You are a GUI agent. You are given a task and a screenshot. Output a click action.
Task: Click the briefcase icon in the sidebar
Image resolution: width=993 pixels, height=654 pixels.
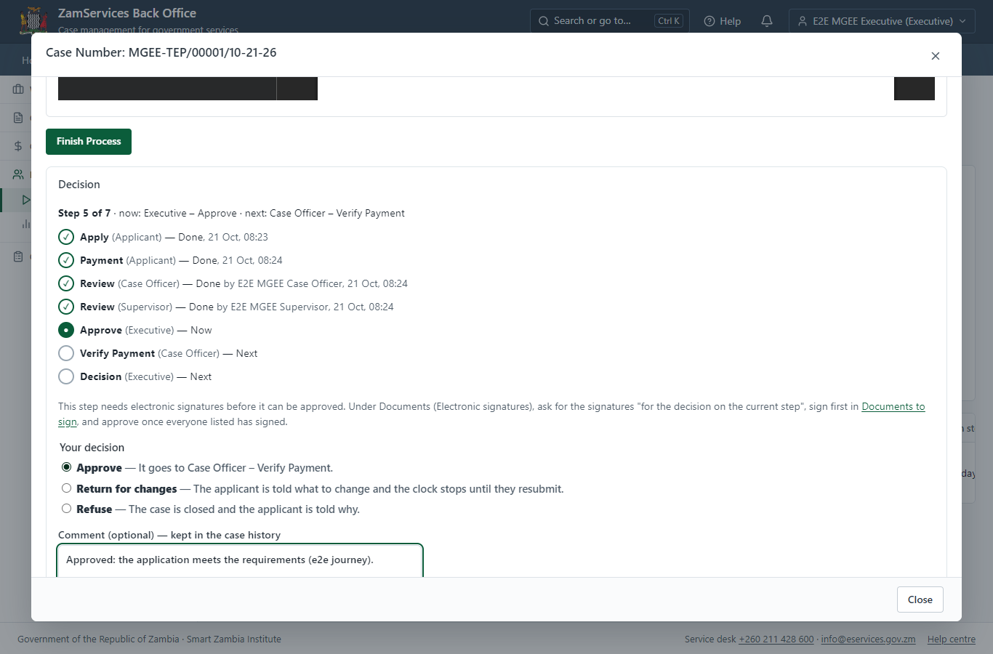(18, 89)
